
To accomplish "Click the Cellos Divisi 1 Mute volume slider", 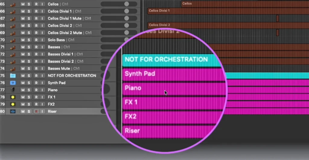I will pyautogui.click(x=119, y=18).
